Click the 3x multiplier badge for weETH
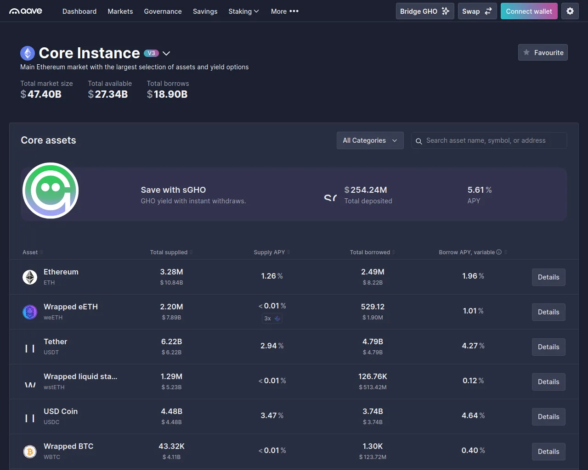 point(272,319)
